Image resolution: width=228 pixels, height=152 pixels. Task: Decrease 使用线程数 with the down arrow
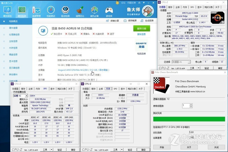click(191, 107)
